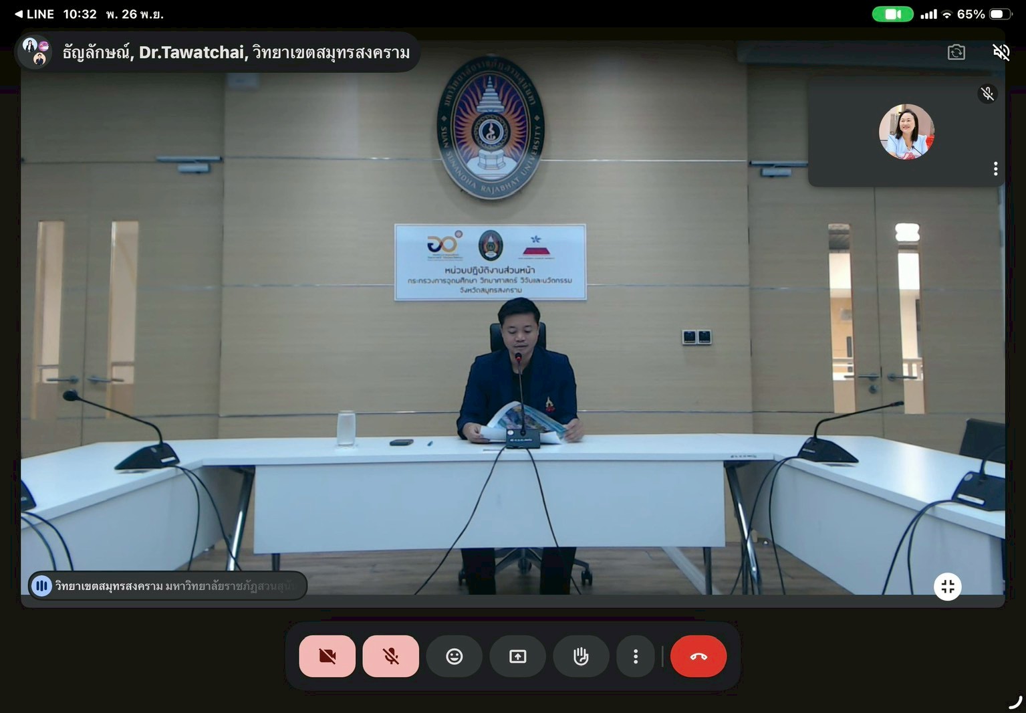Open more options in the call controls bar
Viewport: 1026px width, 713px height.
[x=635, y=656]
